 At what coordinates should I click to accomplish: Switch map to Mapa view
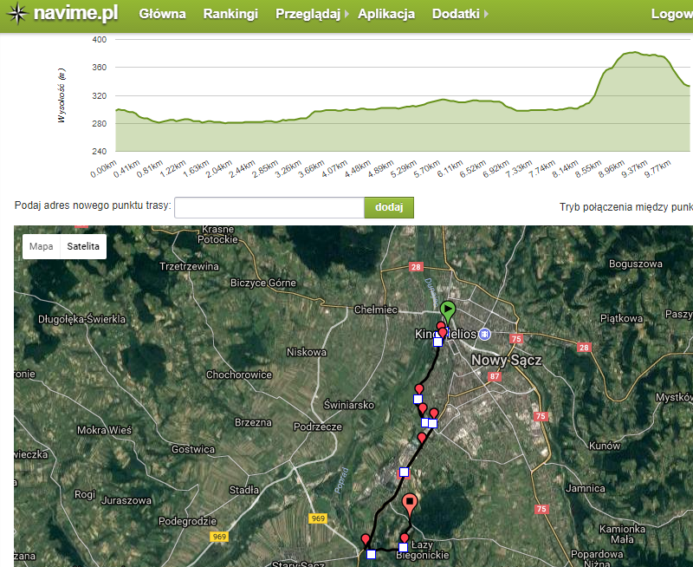(x=41, y=246)
